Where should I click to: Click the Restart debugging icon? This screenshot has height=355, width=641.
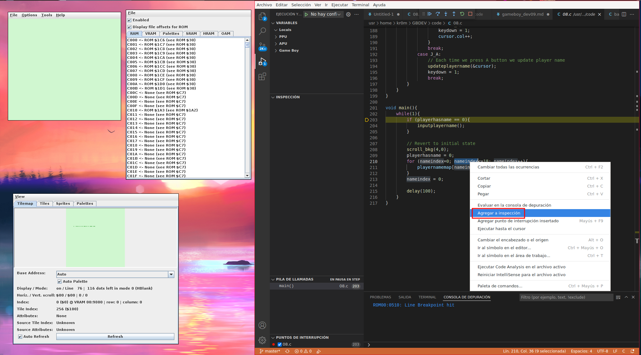click(x=462, y=14)
